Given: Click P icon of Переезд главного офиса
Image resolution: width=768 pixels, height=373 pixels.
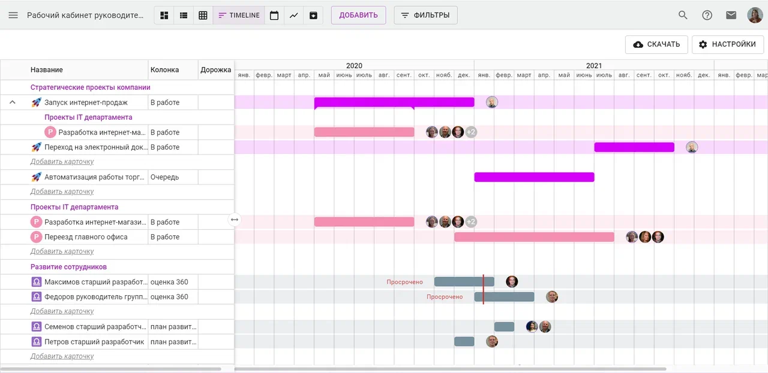Looking at the screenshot, I should pos(36,237).
